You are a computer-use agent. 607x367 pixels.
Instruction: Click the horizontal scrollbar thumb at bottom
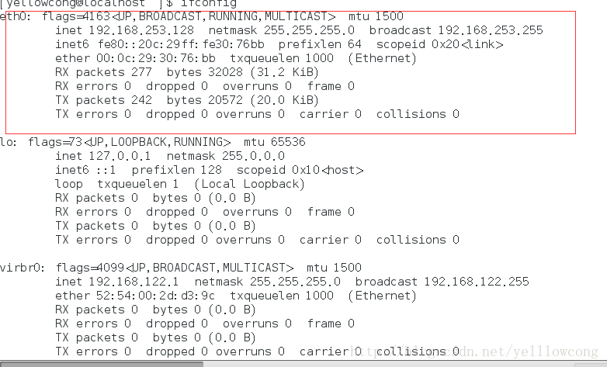point(101,363)
